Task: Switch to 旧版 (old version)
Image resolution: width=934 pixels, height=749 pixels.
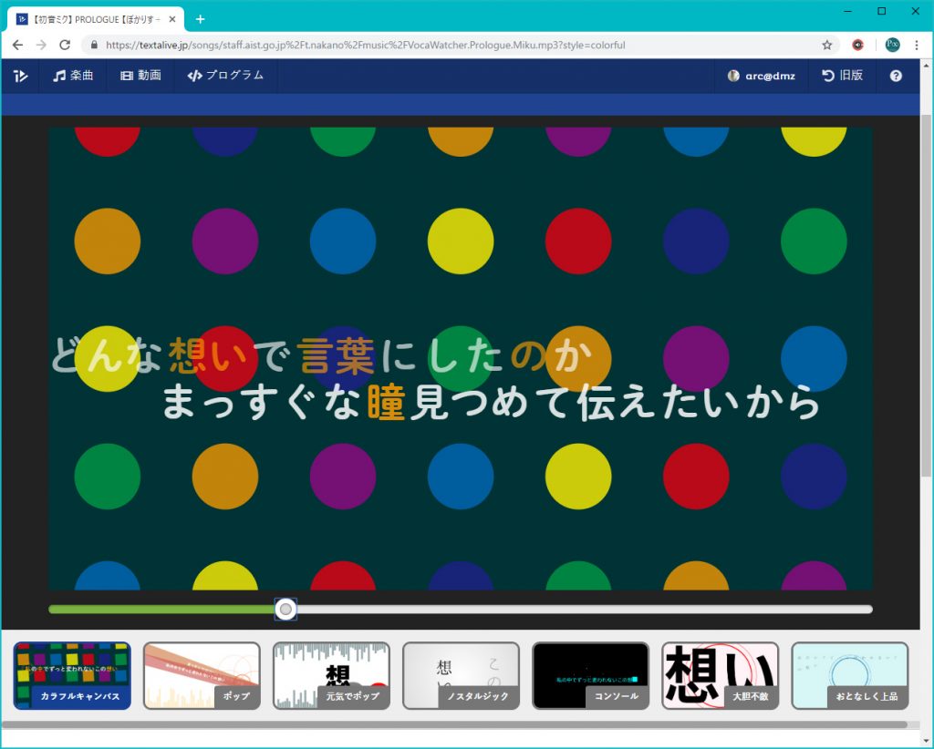Action: tap(842, 76)
